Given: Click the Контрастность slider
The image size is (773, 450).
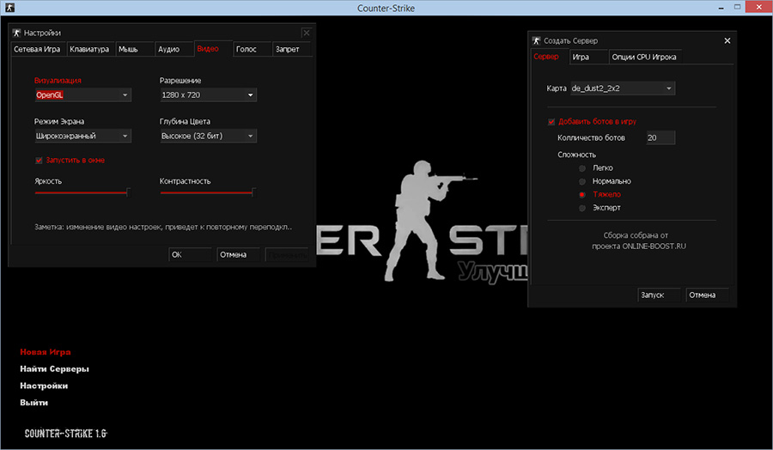Looking at the screenshot, I should 208,192.
